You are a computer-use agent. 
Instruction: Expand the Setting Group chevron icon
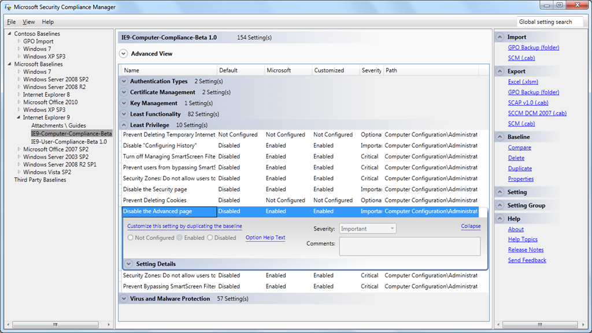tap(500, 205)
